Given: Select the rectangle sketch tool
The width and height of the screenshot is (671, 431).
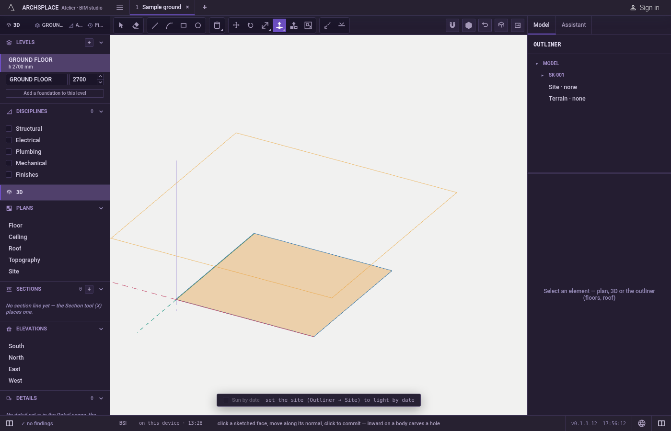Looking at the screenshot, I should click(x=184, y=25).
